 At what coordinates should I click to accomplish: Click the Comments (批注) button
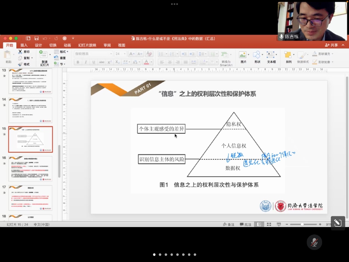(245, 224)
